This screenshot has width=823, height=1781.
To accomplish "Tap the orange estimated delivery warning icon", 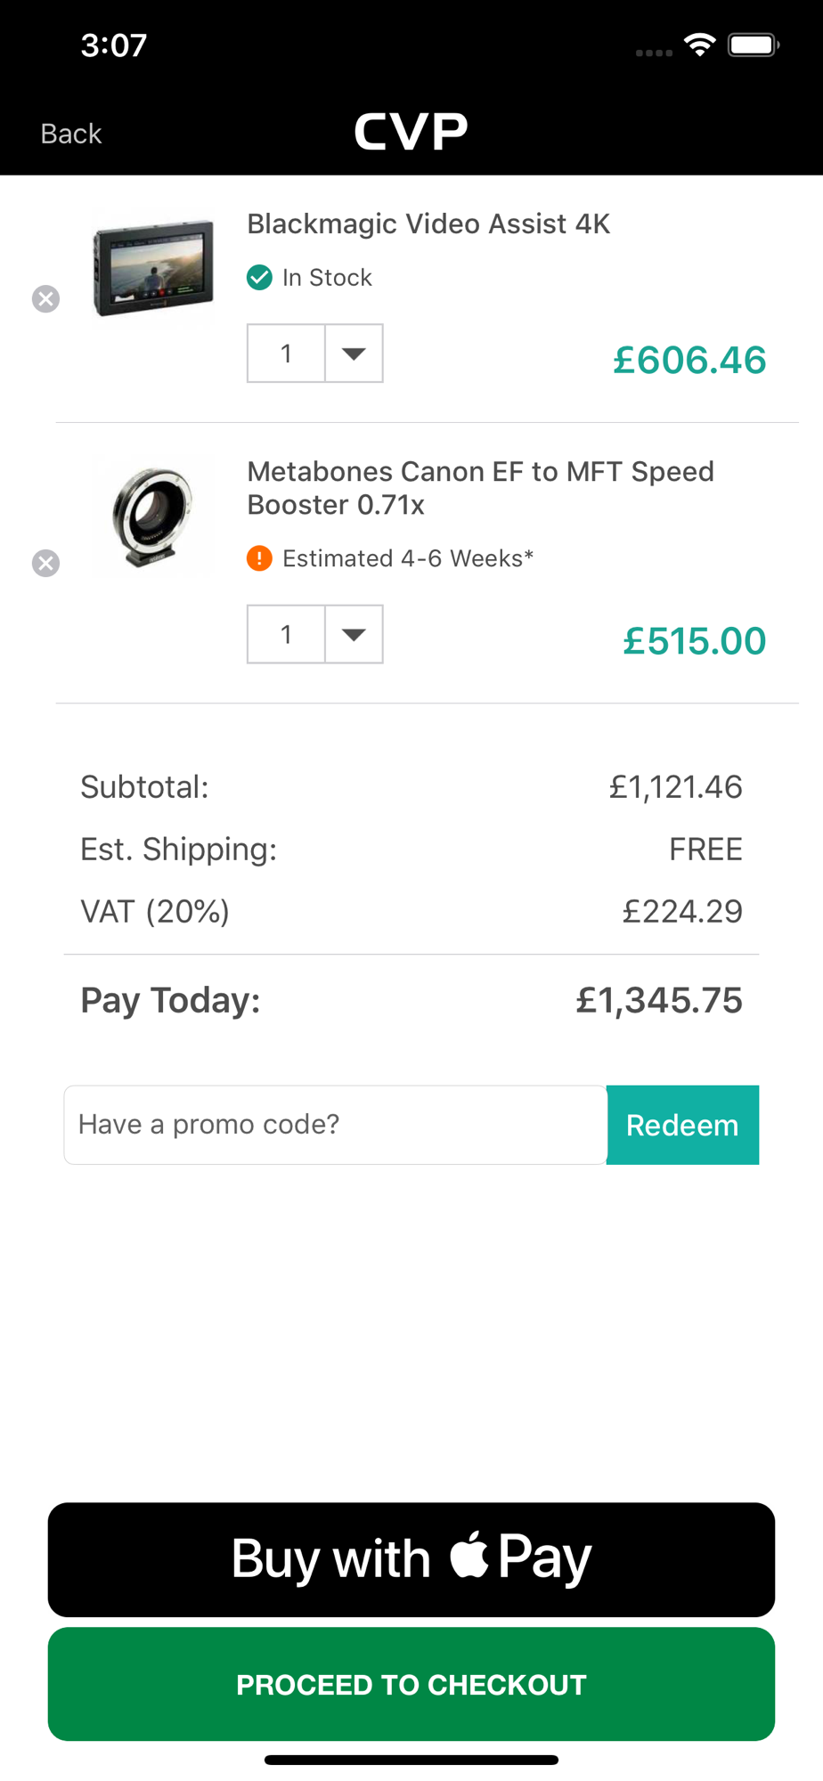I will click(259, 558).
